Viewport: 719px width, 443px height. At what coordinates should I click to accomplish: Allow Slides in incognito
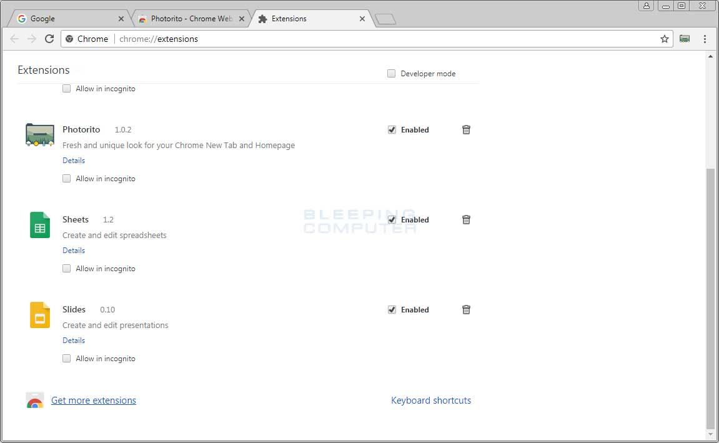pyautogui.click(x=66, y=358)
